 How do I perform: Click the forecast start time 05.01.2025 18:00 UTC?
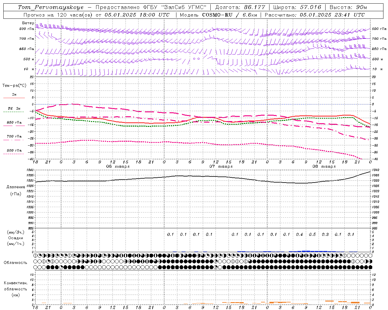point(137,15)
